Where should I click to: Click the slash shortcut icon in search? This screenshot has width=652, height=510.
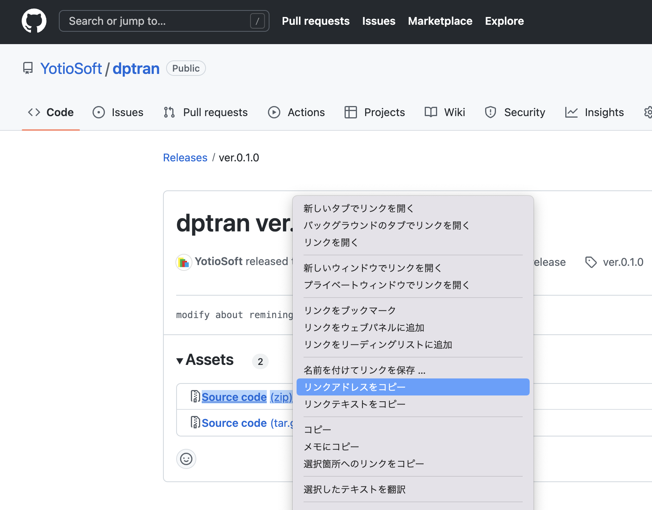tap(257, 21)
